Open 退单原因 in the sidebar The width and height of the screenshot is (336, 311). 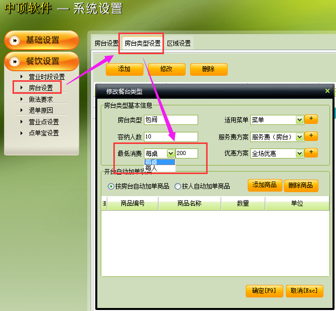[x=41, y=110]
